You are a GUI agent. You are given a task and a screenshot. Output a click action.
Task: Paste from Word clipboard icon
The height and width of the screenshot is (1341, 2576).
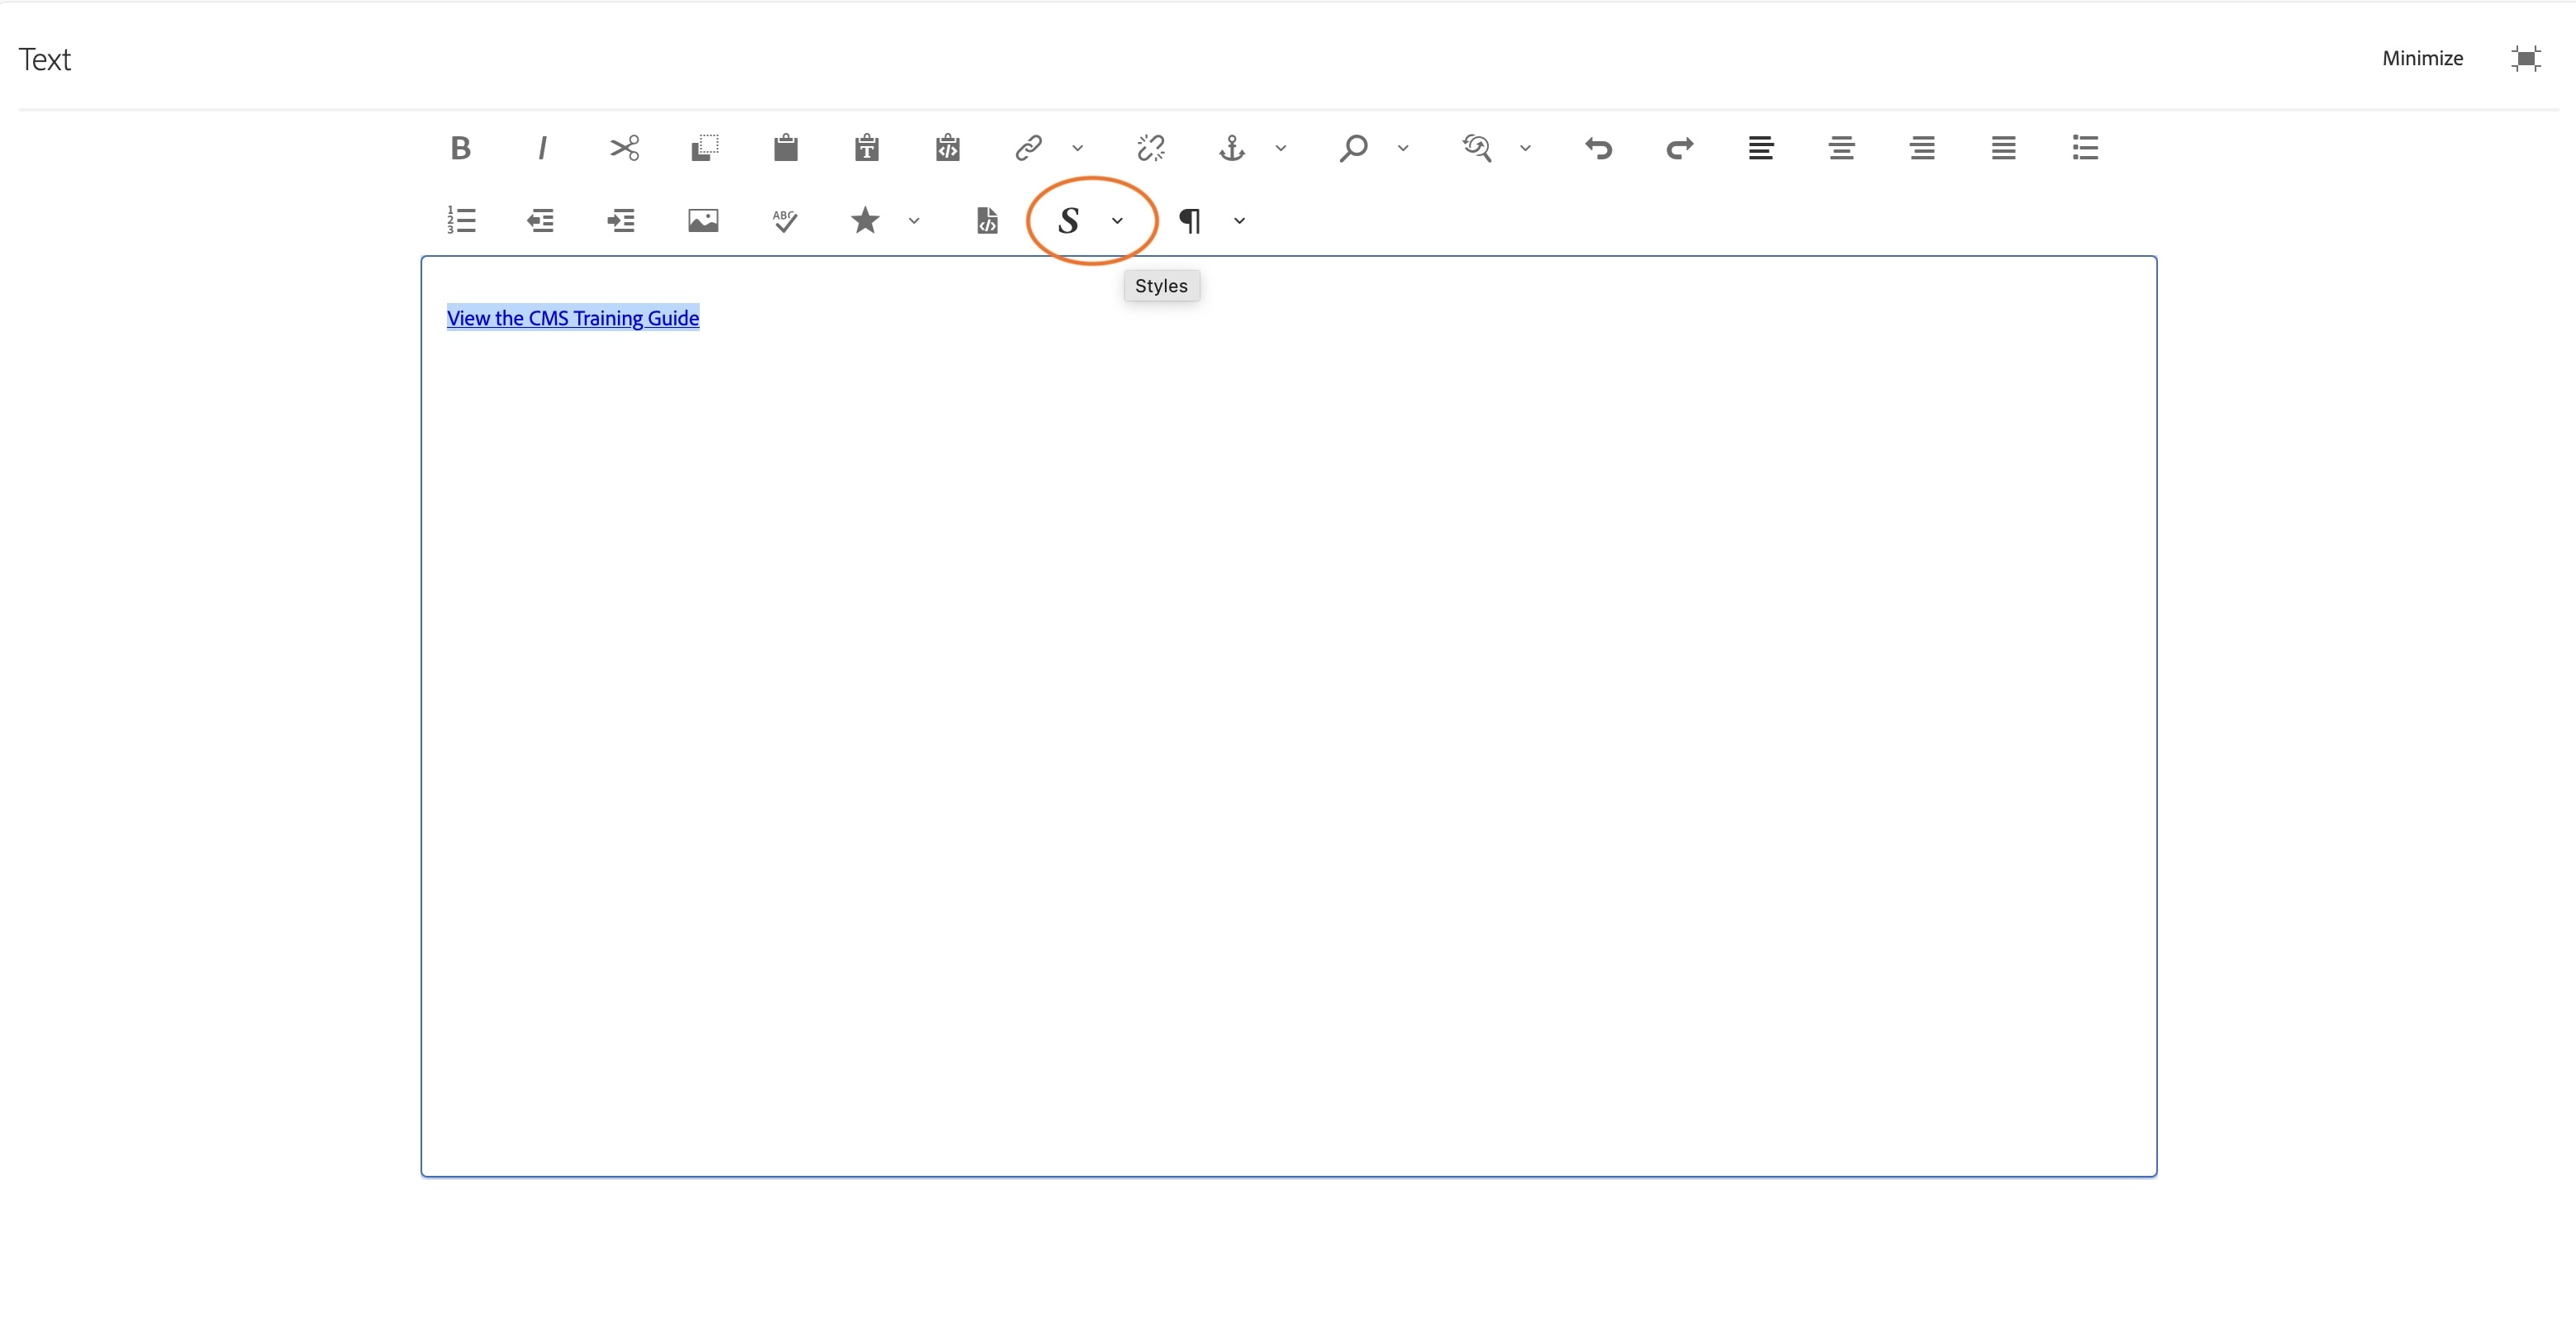tap(947, 148)
